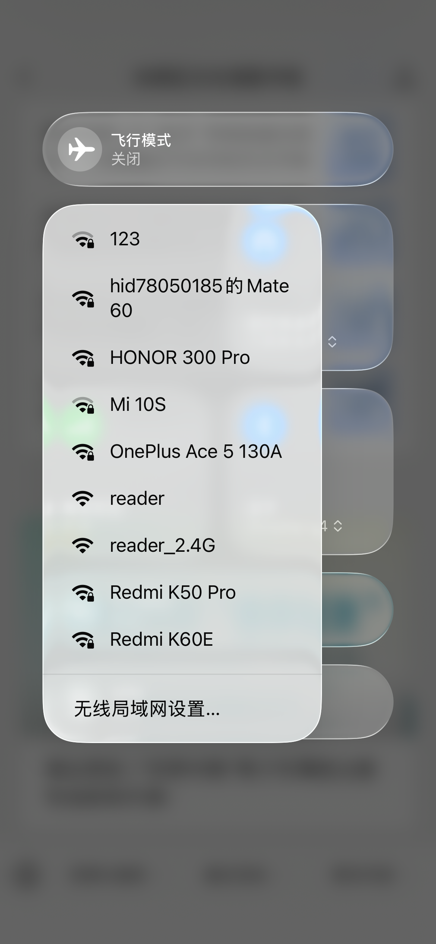The height and width of the screenshot is (944, 436).
Task: Tap the Wi-Fi icon beside Redmi K50 Pro
Action: point(83,593)
